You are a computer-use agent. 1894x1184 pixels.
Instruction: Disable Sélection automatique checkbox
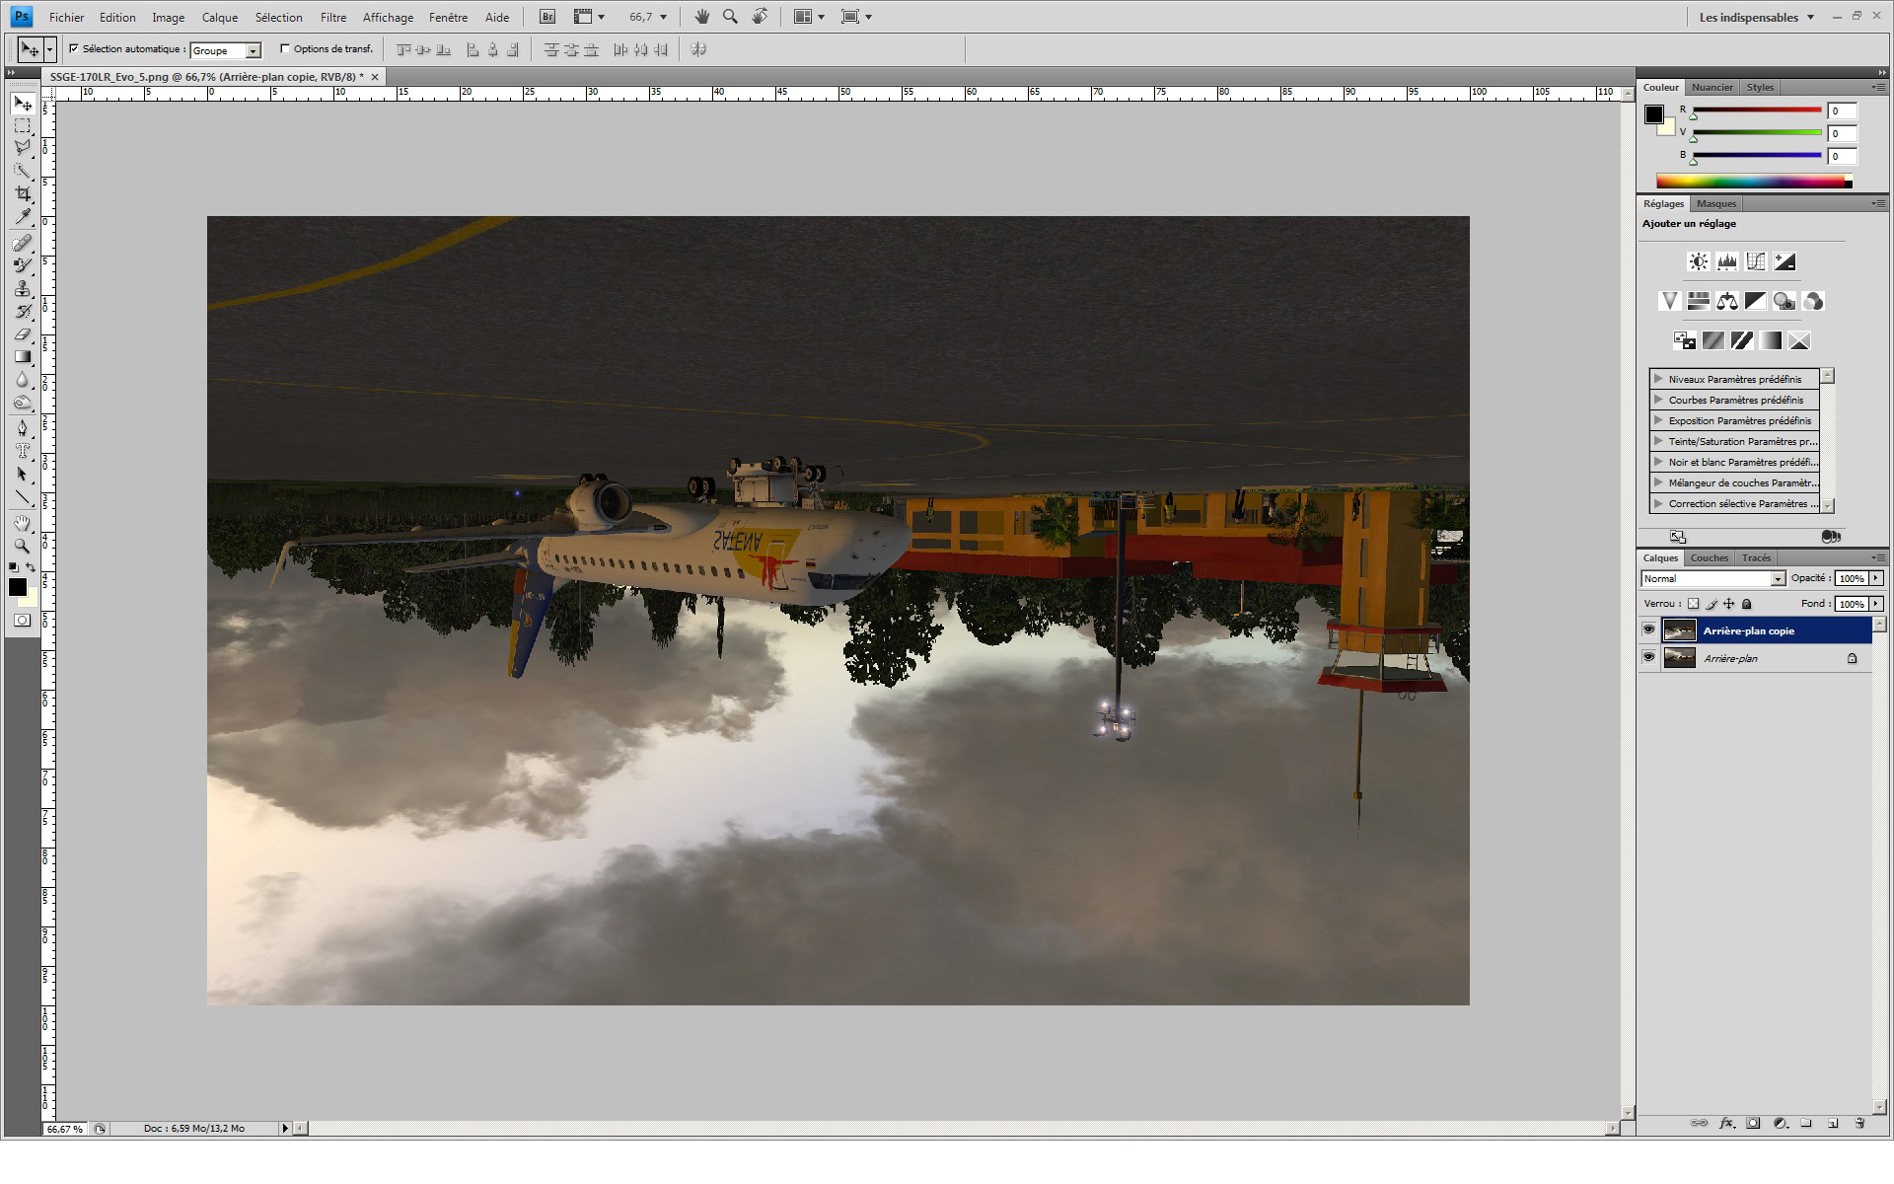[74, 48]
